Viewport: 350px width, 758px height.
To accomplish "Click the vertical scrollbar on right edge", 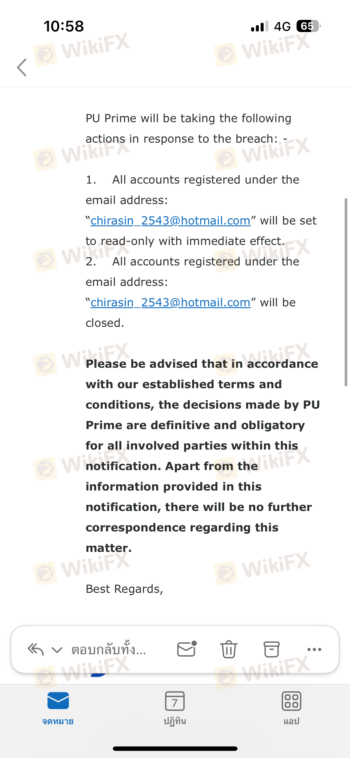I will (346, 292).
